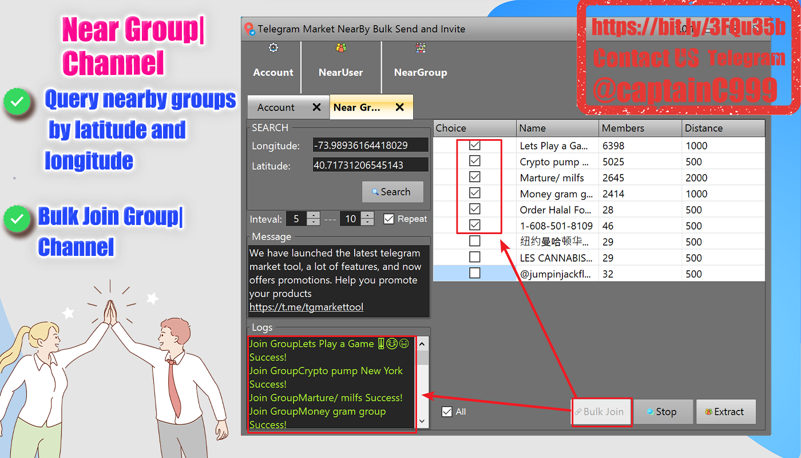The image size is (801, 458).
Task: Increase the first interval value with up arrow
Action: point(313,215)
